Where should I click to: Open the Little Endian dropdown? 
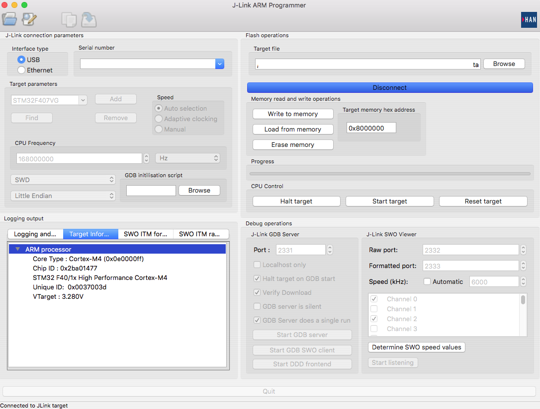[x=63, y=196]
